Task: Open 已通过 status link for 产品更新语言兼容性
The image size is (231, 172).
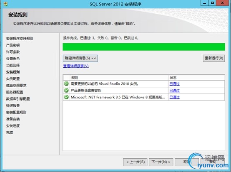Action: click(174, 91)
